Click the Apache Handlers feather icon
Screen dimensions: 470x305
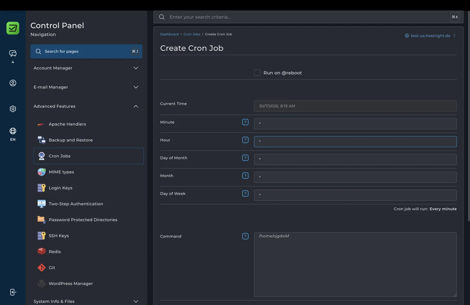41,124
